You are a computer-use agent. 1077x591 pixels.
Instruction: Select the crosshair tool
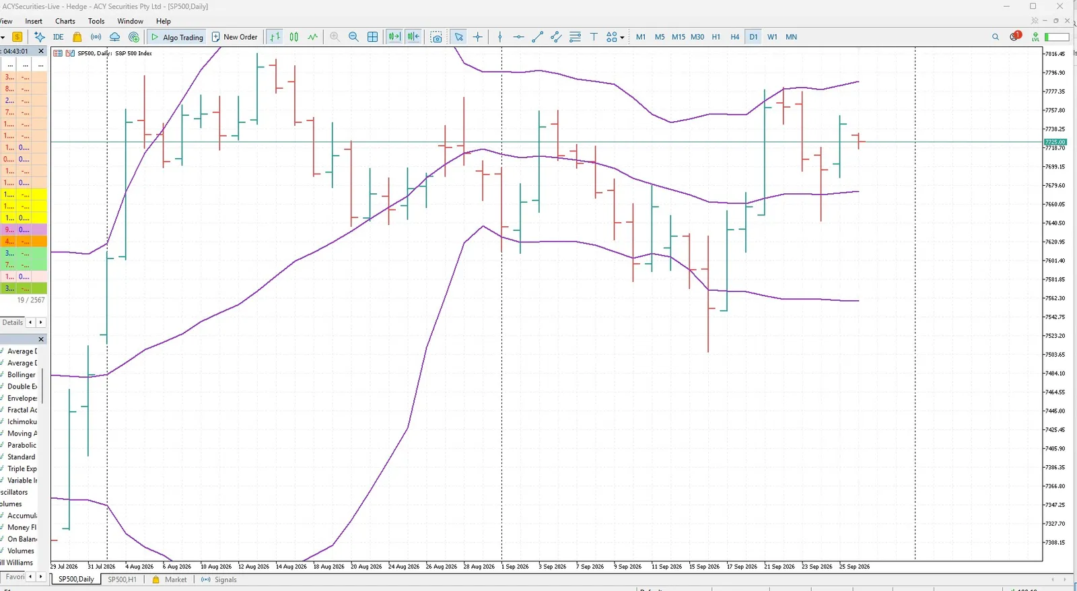click(x=478, y=37)
